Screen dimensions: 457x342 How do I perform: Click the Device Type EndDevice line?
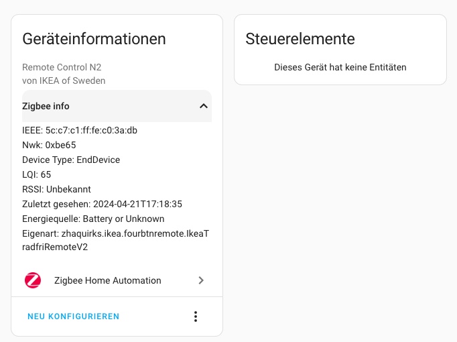pyautogui.click(x=71, y=160)
